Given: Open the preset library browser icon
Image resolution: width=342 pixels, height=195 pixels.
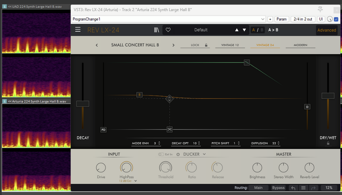Looking at the screenshot, I should point(157,30).
